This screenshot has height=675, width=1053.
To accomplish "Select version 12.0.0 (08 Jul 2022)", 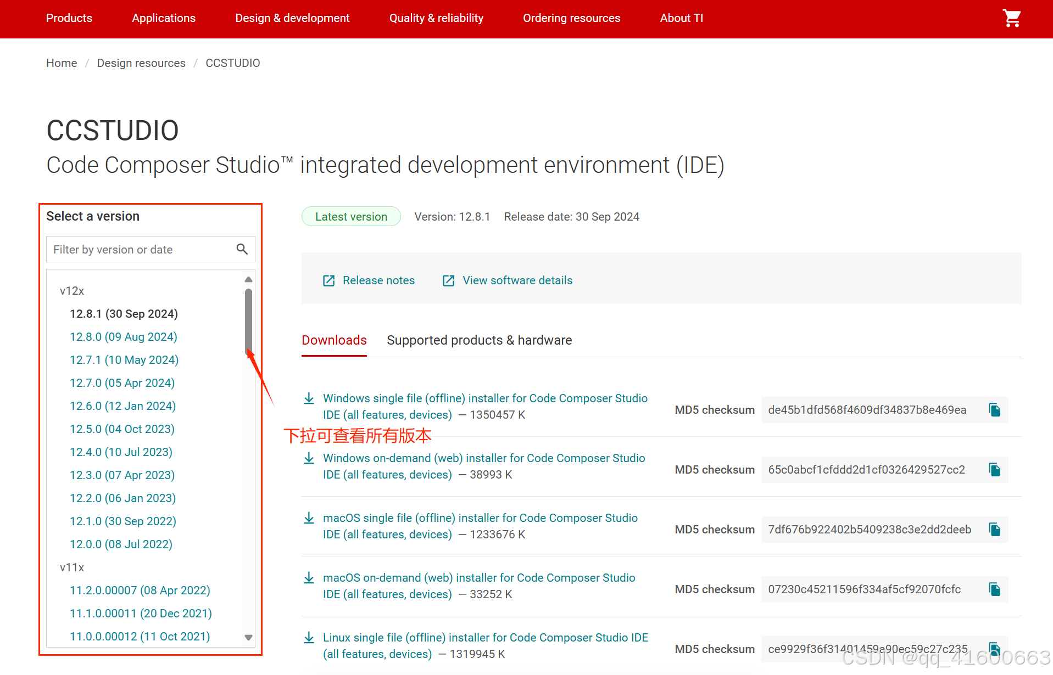I will coord(121,544).
